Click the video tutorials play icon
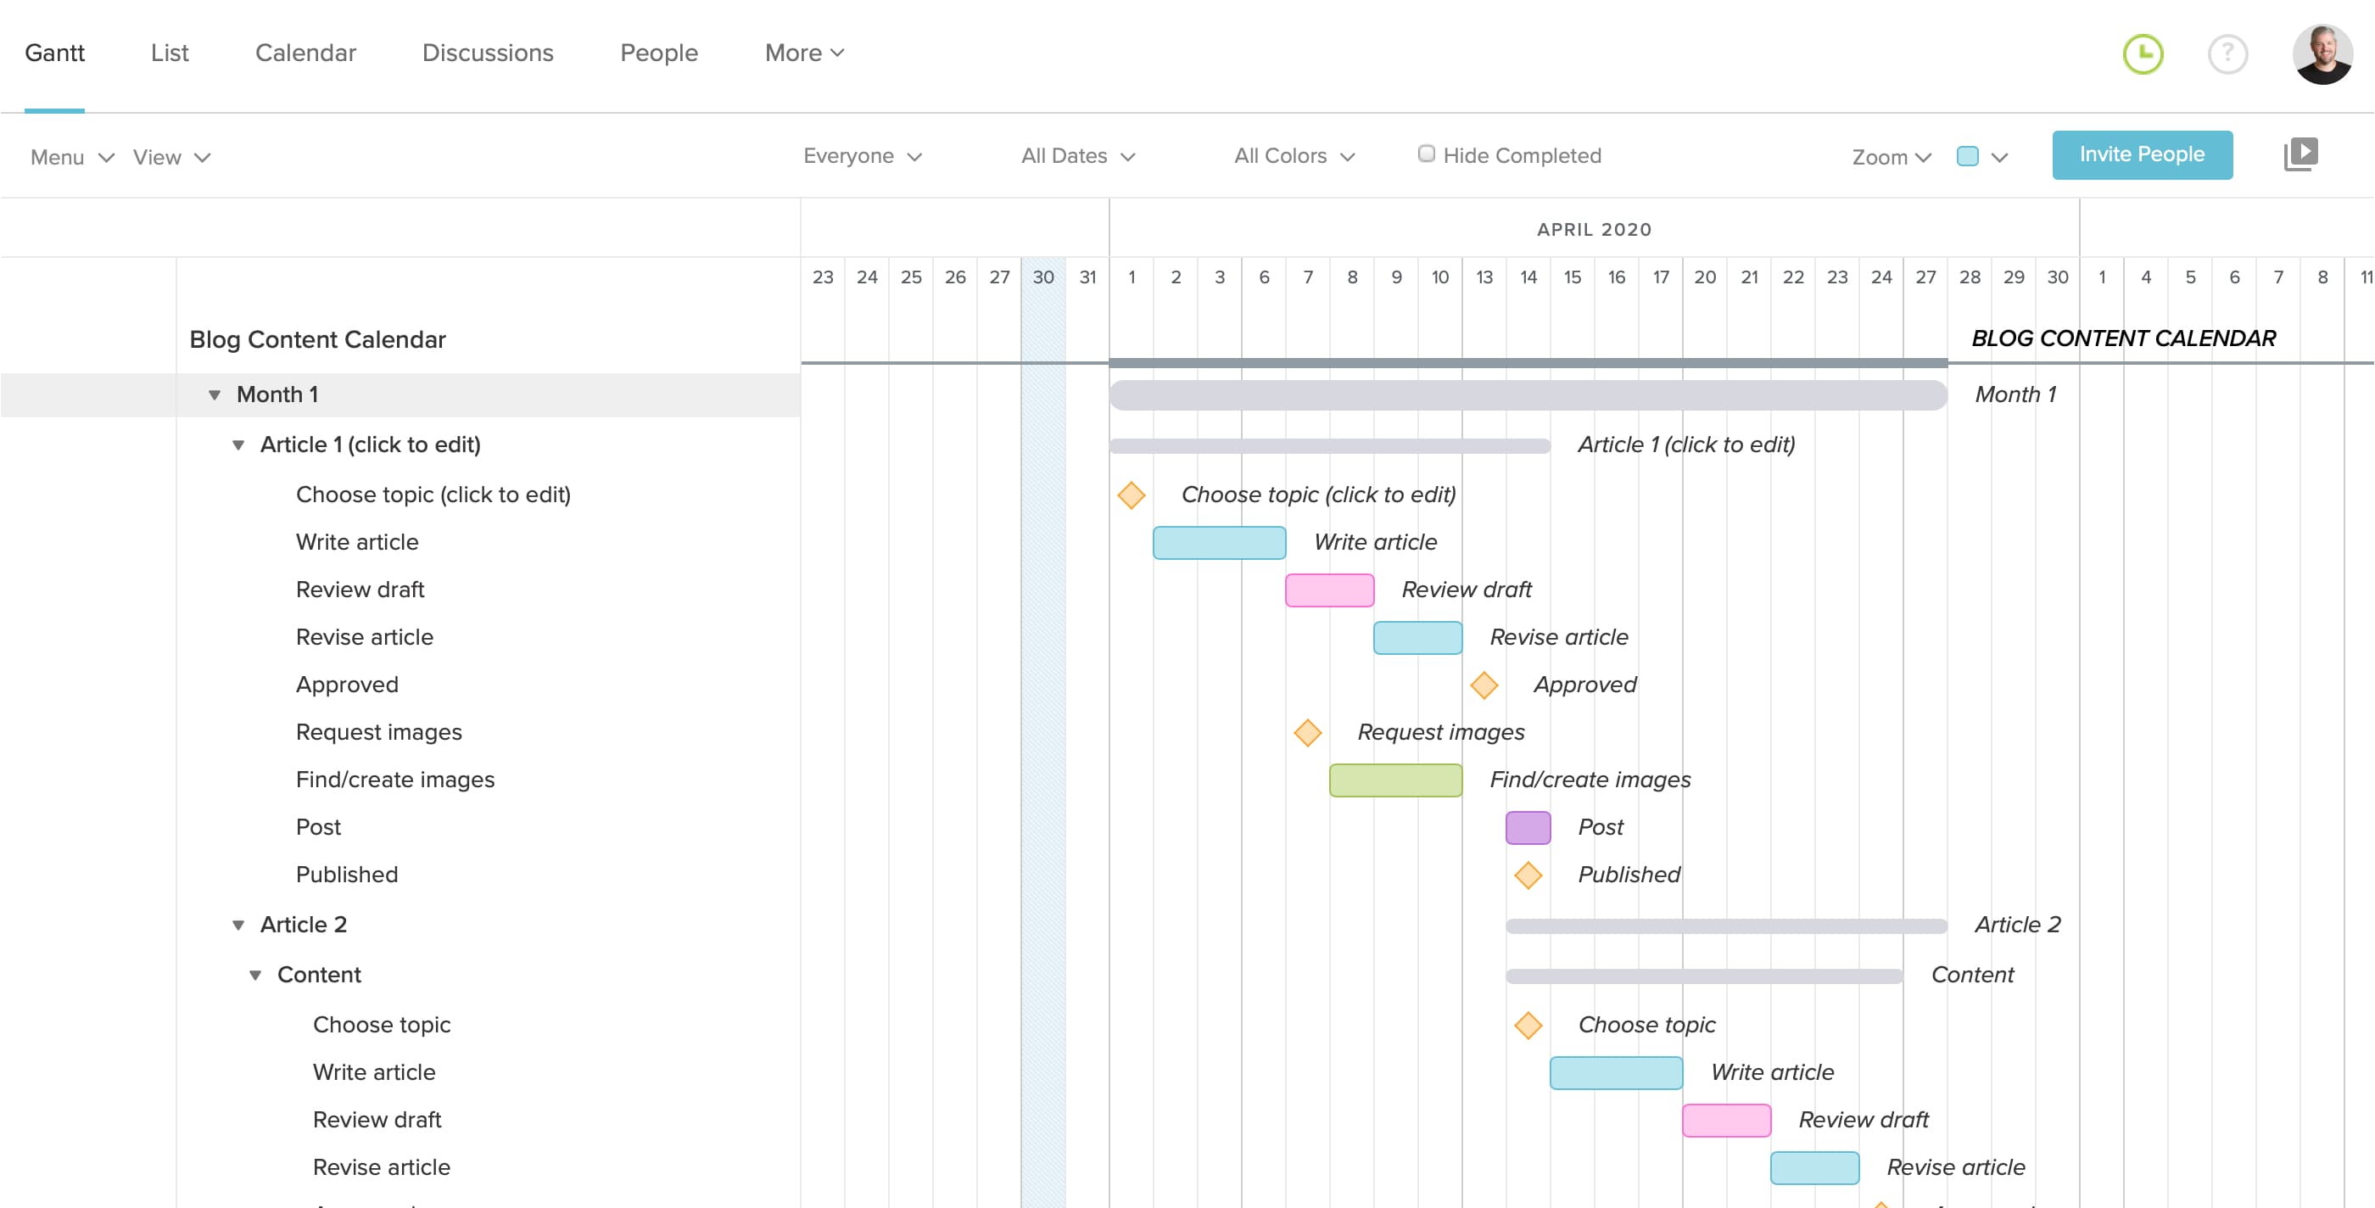 point(2300,154)
